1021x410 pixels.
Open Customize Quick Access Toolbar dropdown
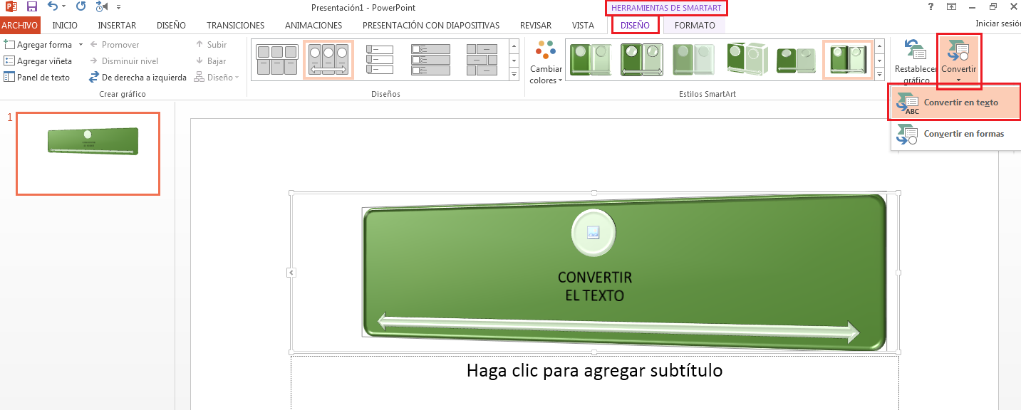118,7
